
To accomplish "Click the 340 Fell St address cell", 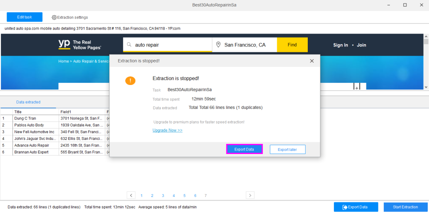I will tap(82, 132).
